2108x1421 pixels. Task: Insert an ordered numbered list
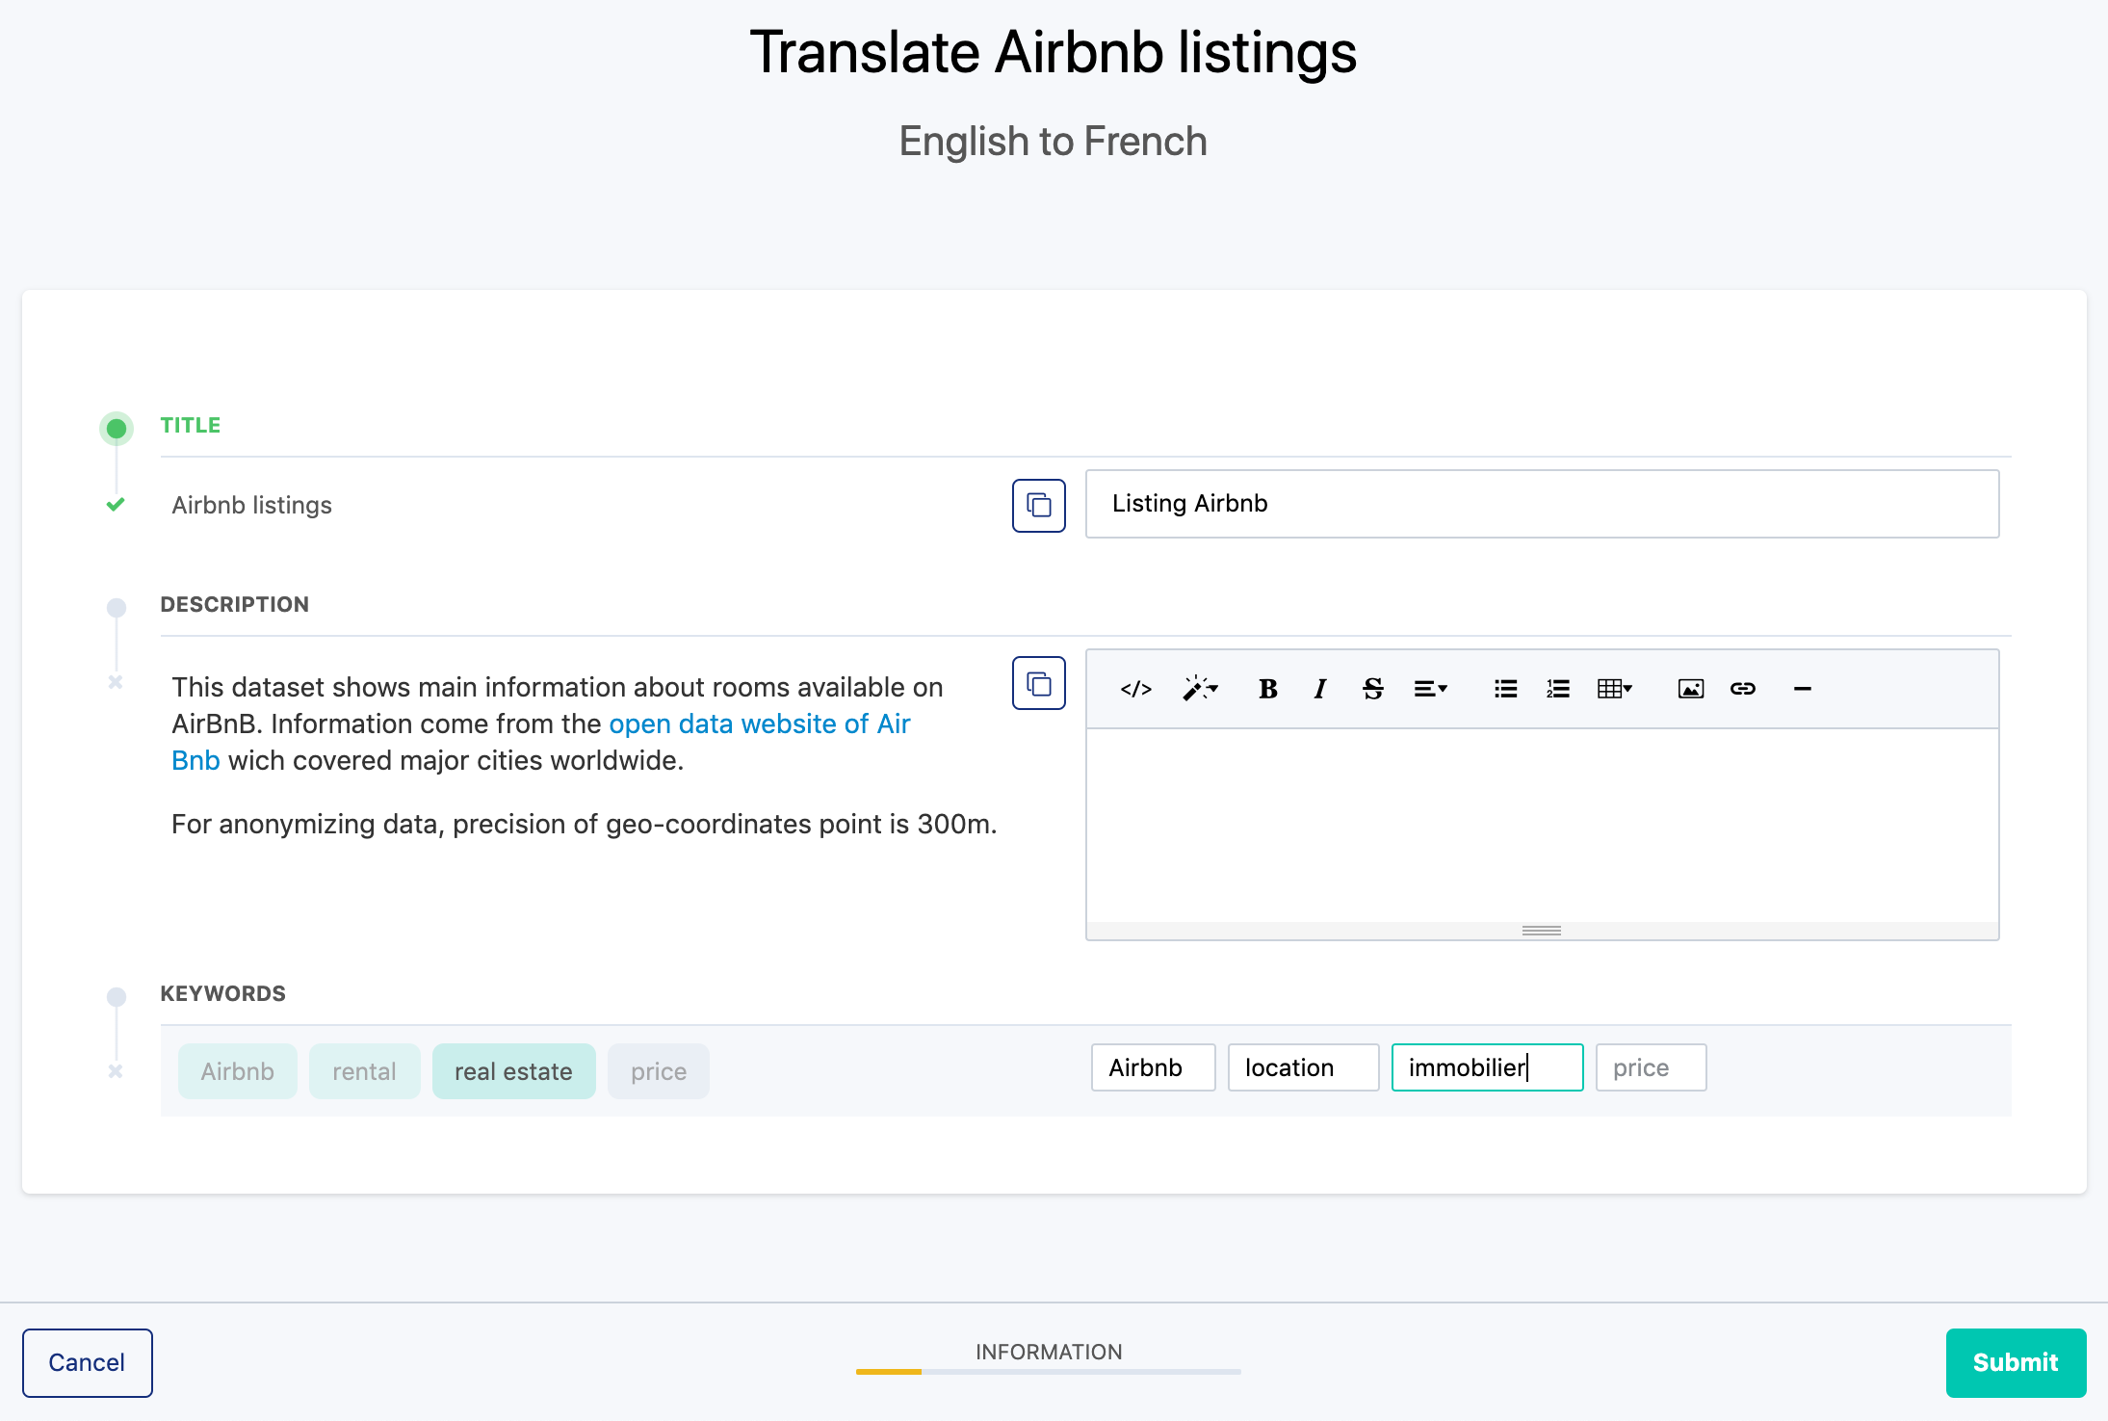coord(1557,689)
